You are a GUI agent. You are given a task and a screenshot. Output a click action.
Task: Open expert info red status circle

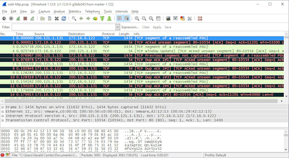3,155
